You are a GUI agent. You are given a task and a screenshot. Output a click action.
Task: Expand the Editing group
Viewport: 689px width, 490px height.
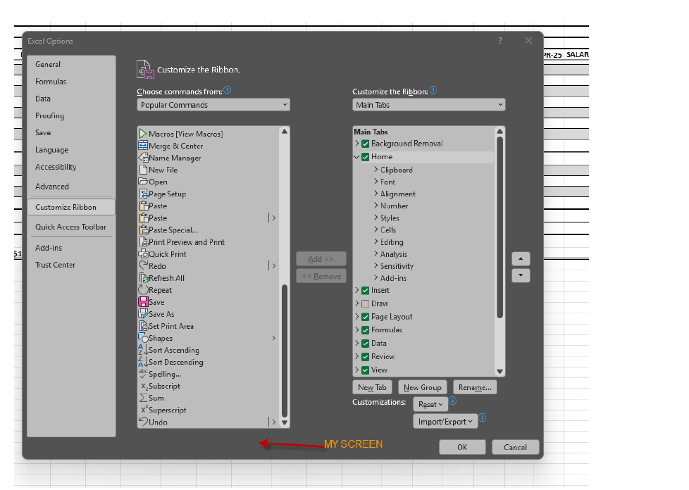tap(376, 241)
